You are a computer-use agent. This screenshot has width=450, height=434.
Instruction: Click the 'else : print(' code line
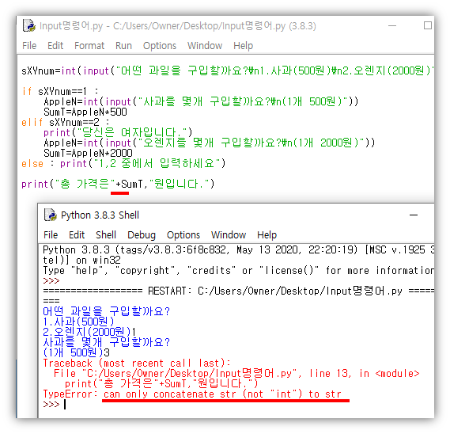tap(123, 163)
